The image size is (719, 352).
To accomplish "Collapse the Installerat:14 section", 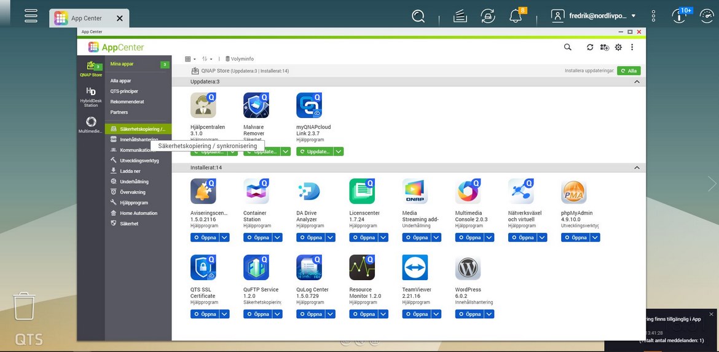I will [637, 168].
